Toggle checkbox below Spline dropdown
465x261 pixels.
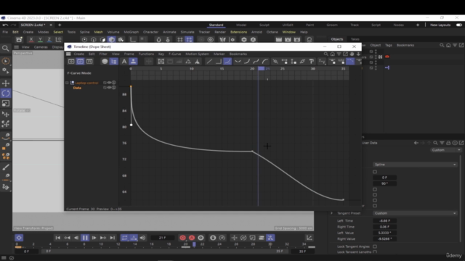[x=375, y=172]
